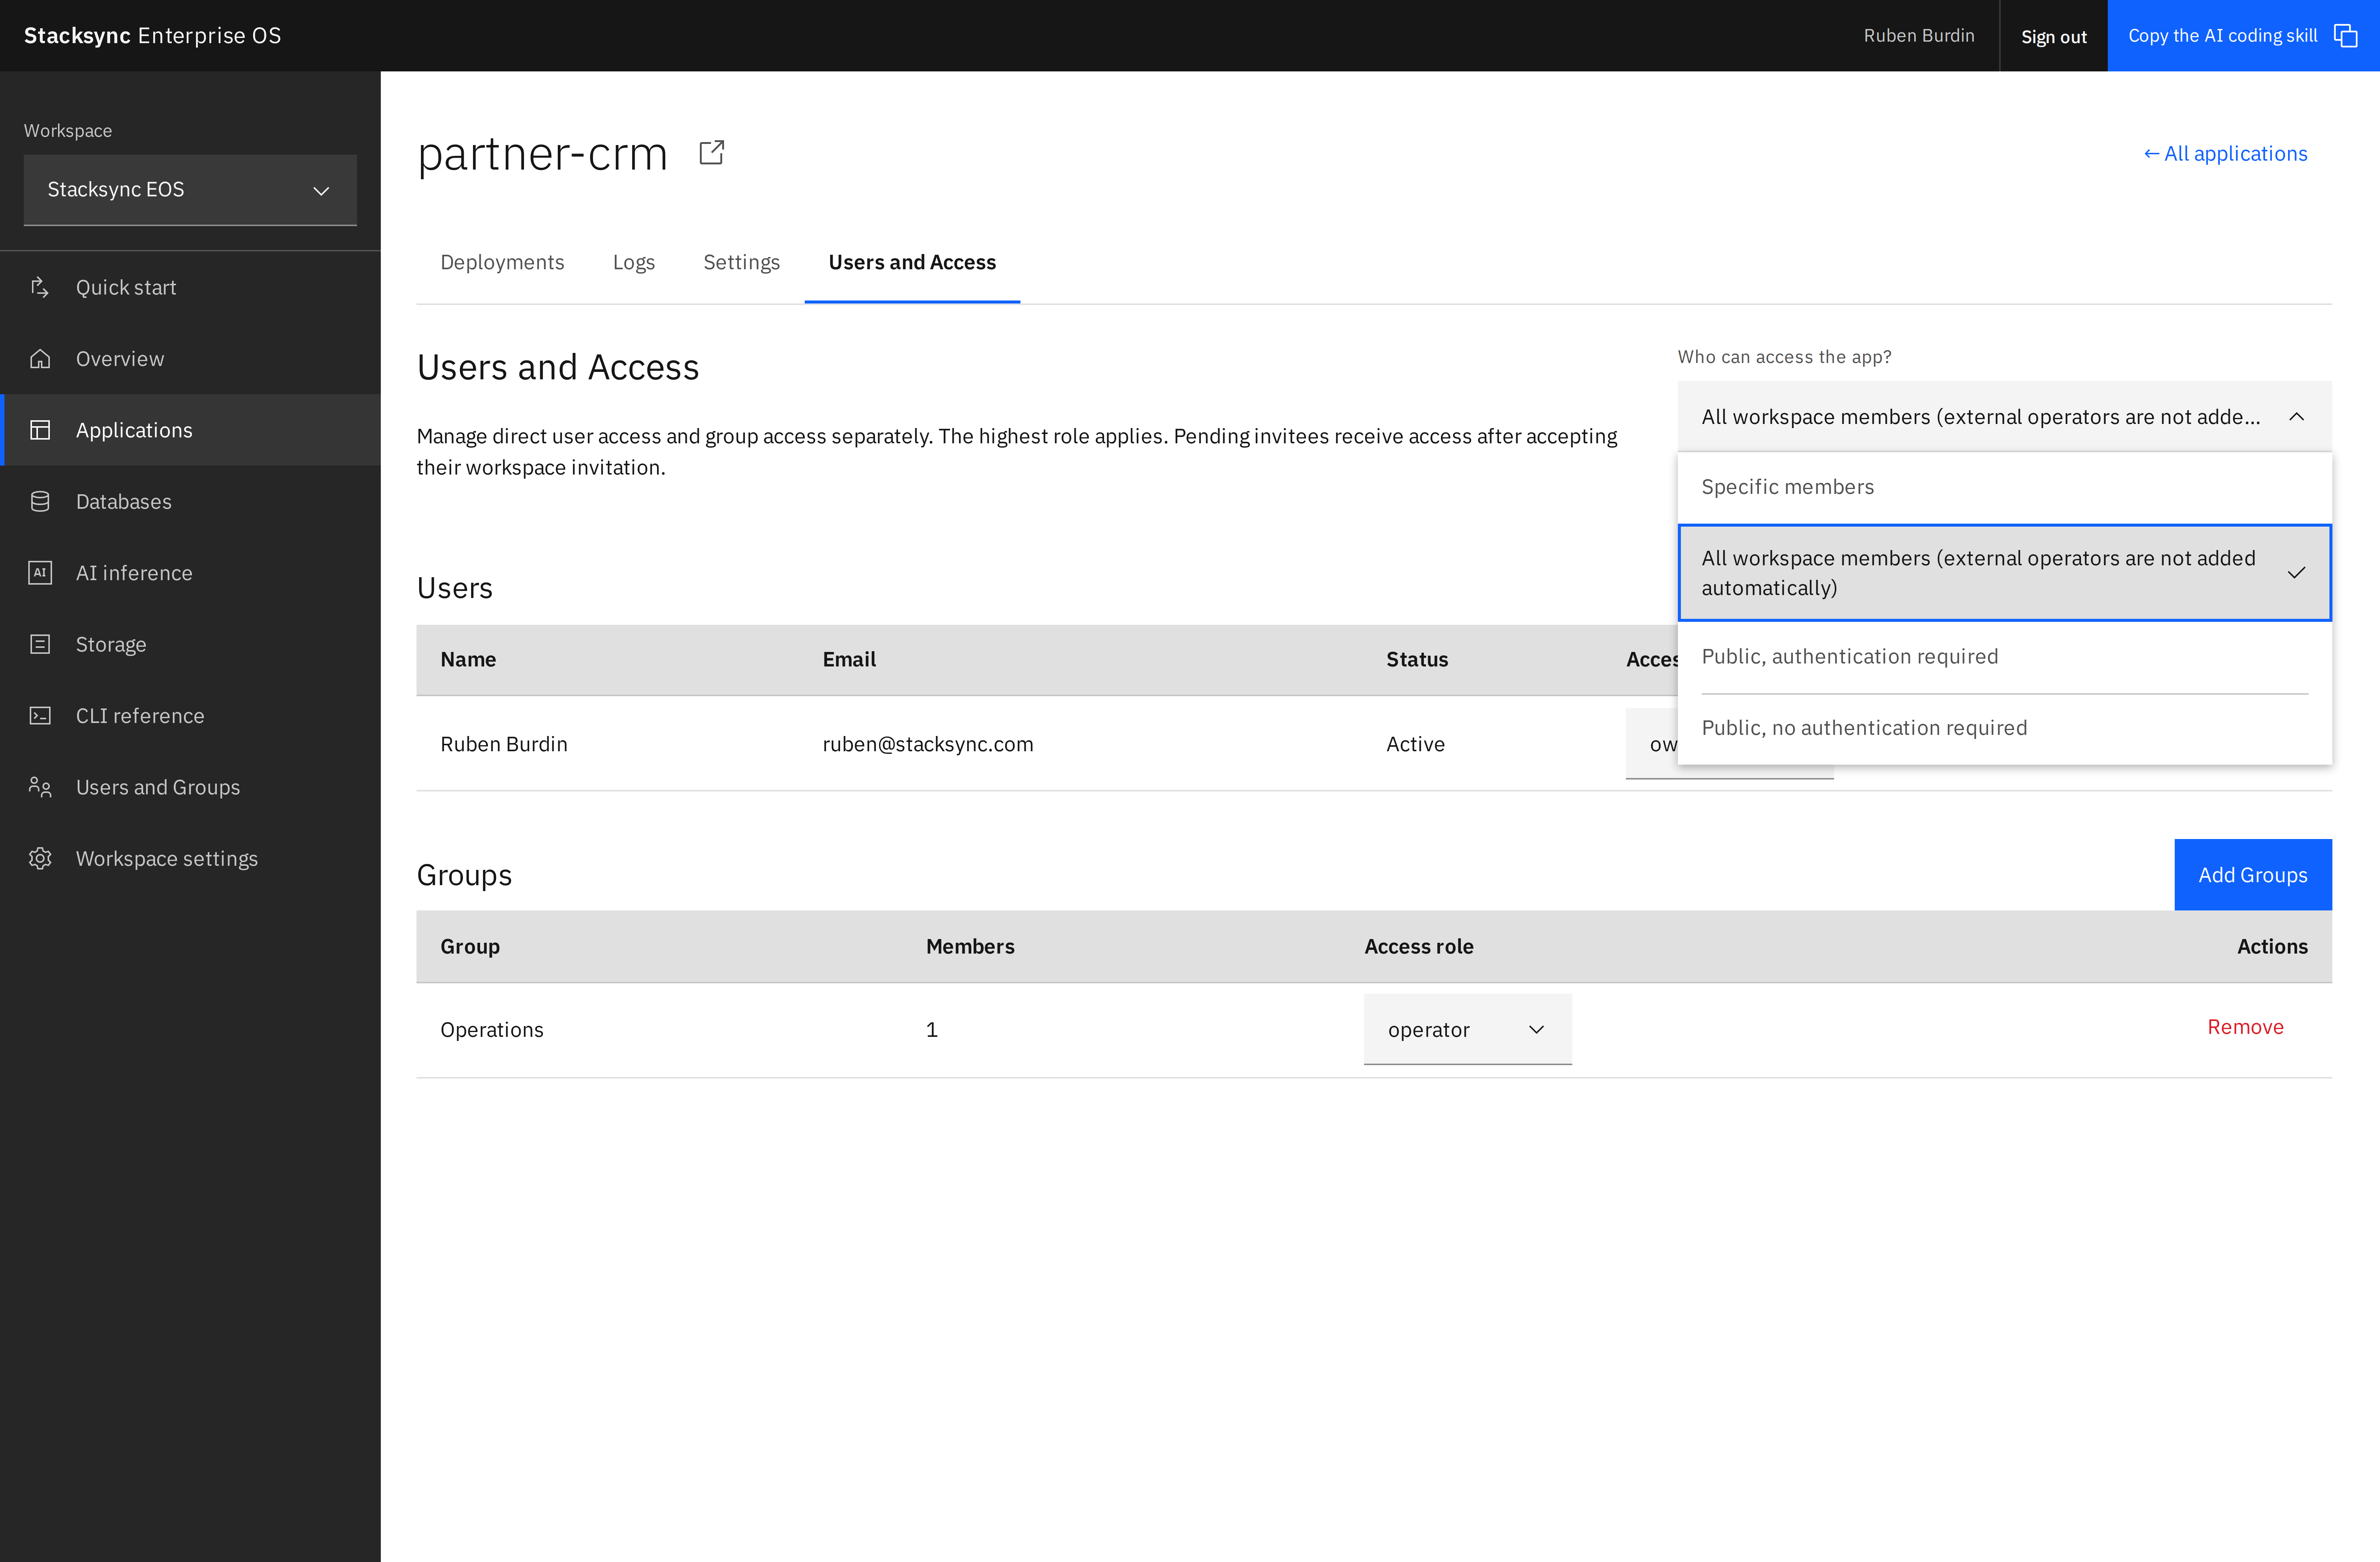Click the copy icon beside AI coding skill
Screen dimensions: 2380x1562
(x=2345, y=36)
